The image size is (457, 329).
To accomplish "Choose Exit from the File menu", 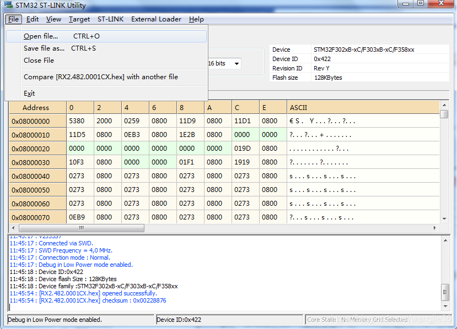I will pyautogui.click(x=29, y=94).
